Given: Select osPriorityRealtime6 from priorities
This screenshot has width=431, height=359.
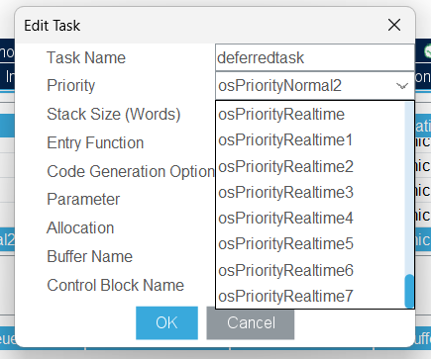Looking at the screenshot, I should pyautogui.click(x=310, y=270).
